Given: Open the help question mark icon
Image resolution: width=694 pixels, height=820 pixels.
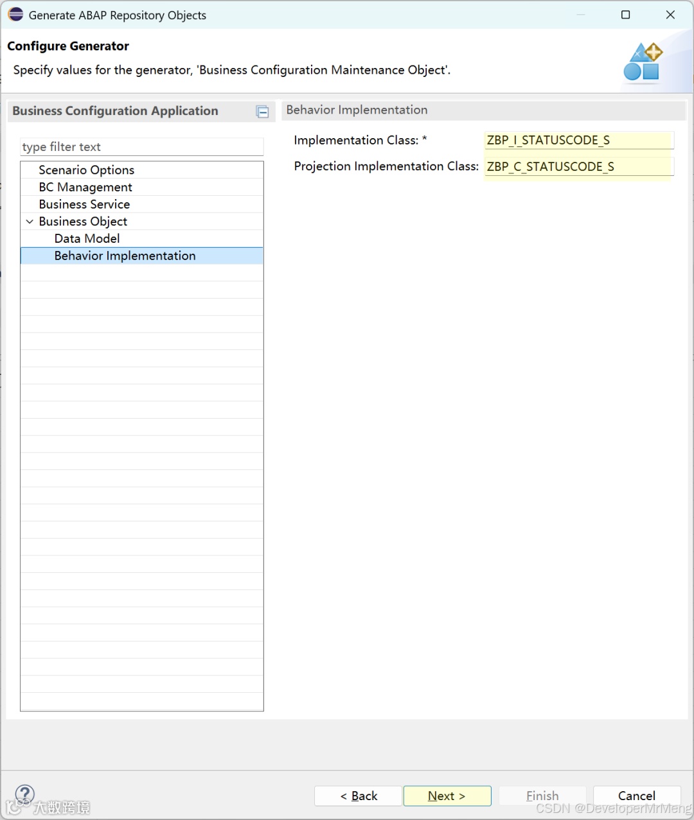Looking at the screenshot, I should click(24, 795).
